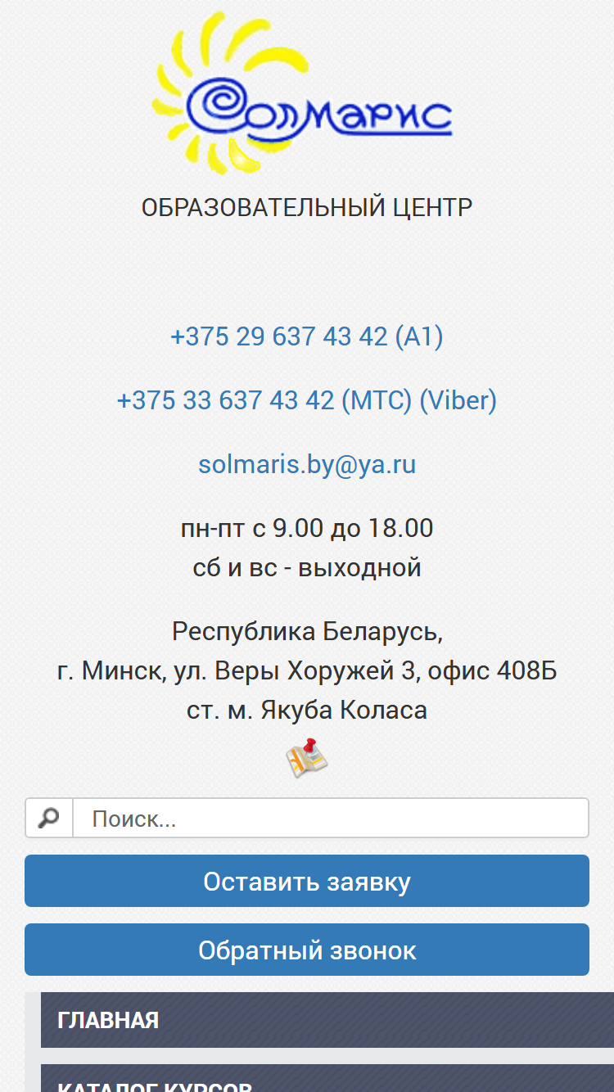Click the Республика Беларусь text line
The image size is (614, 1092).
pyautogui.click(x=307, y=631)
